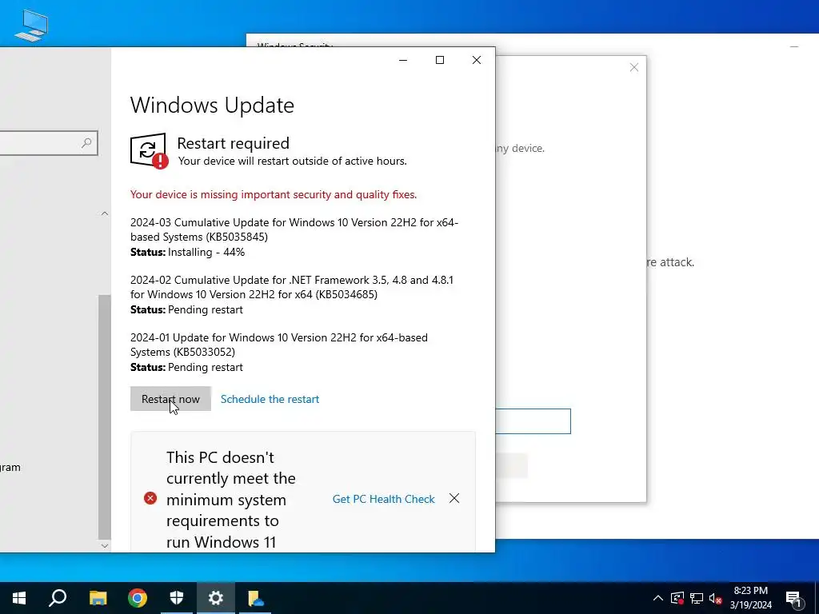The width and height of the screenshot is (819, 614).
Task: Open the Windows Start menu
Action: point(19,598)
